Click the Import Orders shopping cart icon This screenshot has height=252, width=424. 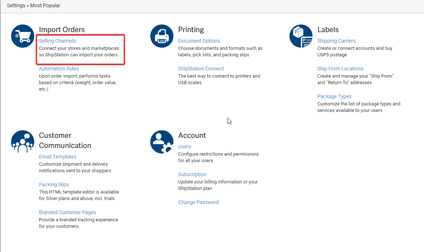tap(23, 36)
